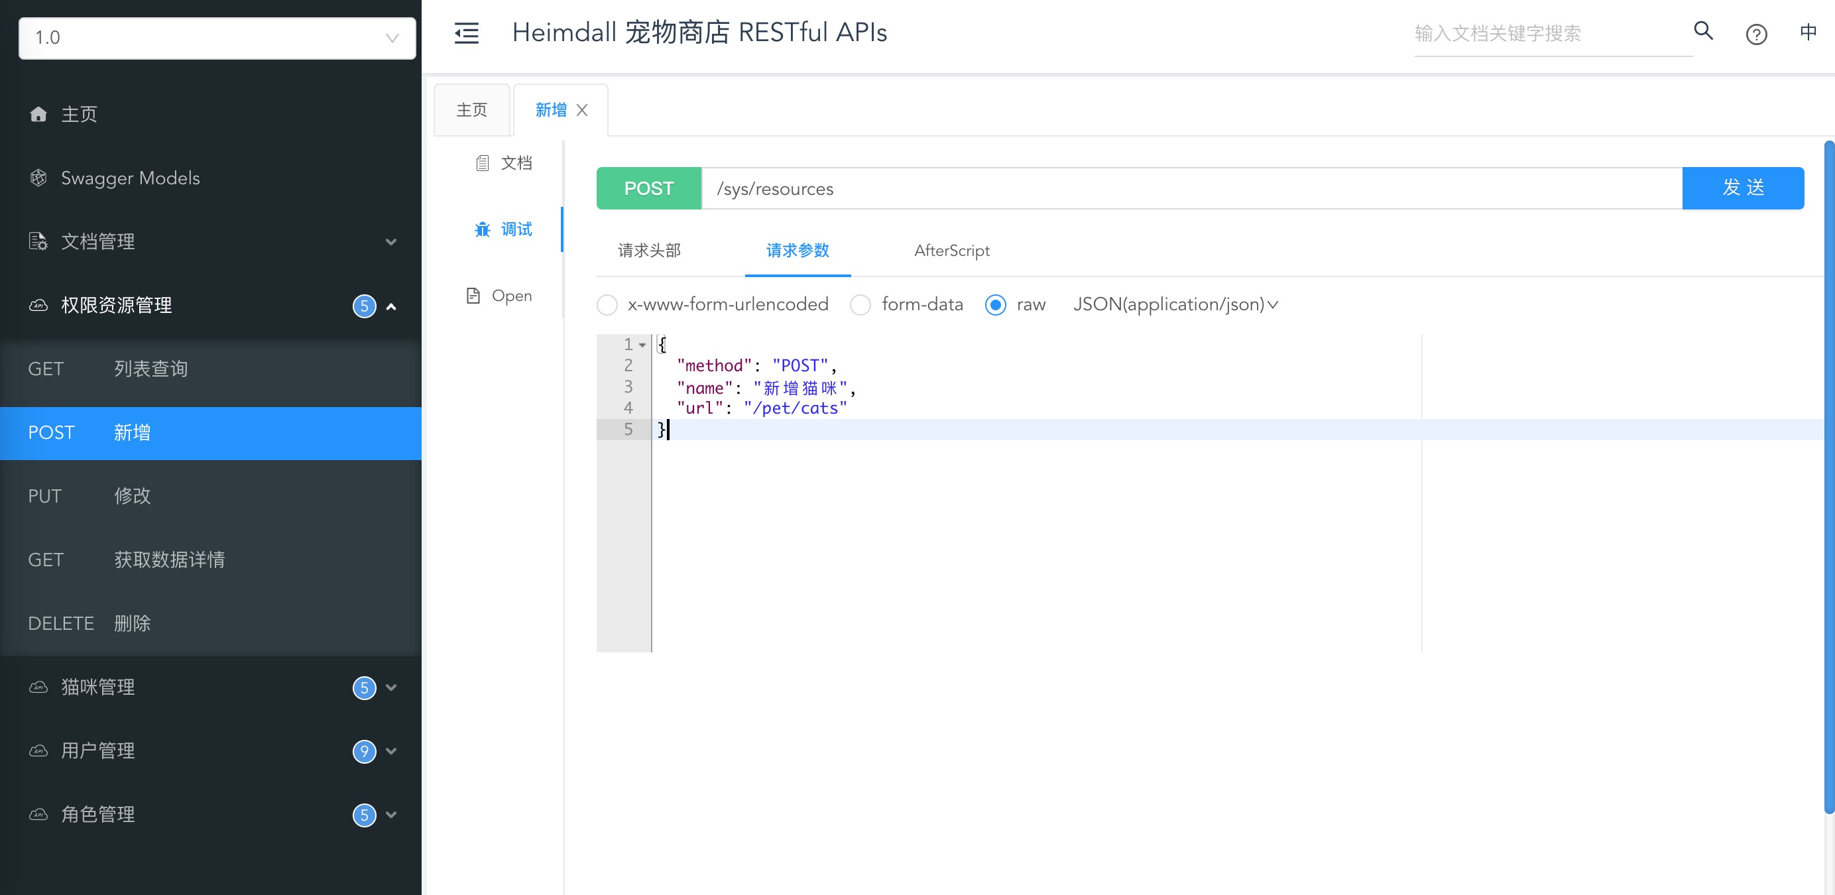Click the cloud API icon beside 用户管理
Image resolution: width=1835 pixels, height=895 pixels.
pyautogui.click(x=38, y=750)
